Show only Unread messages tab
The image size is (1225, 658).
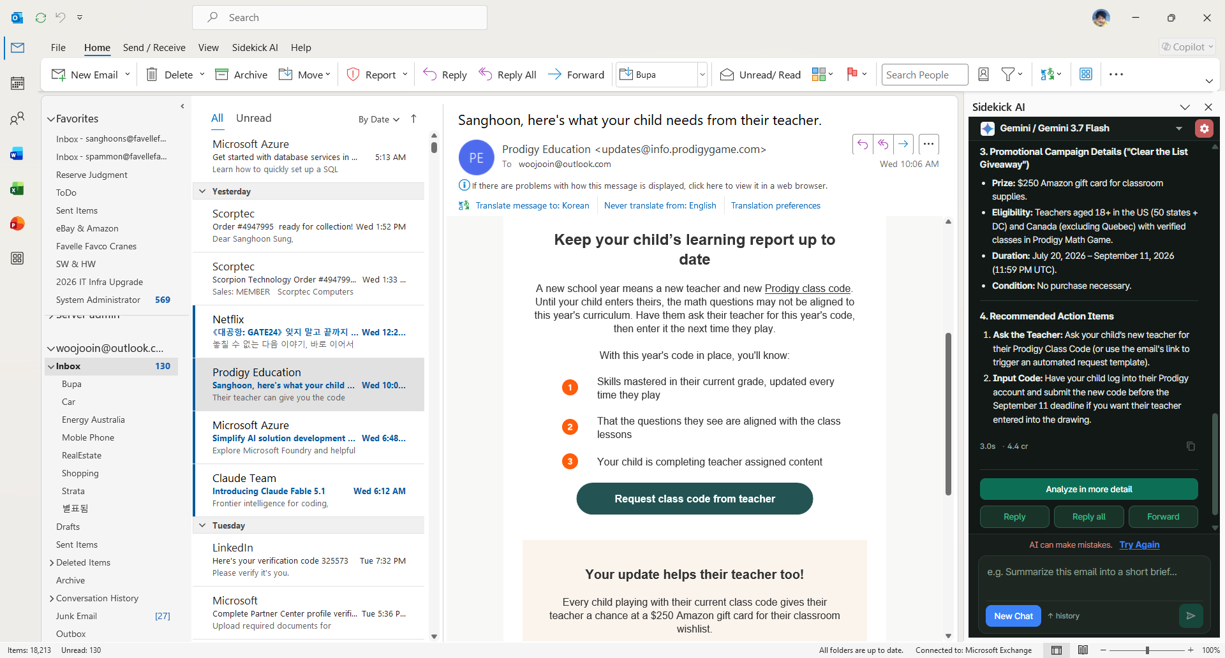click(254, 118)
